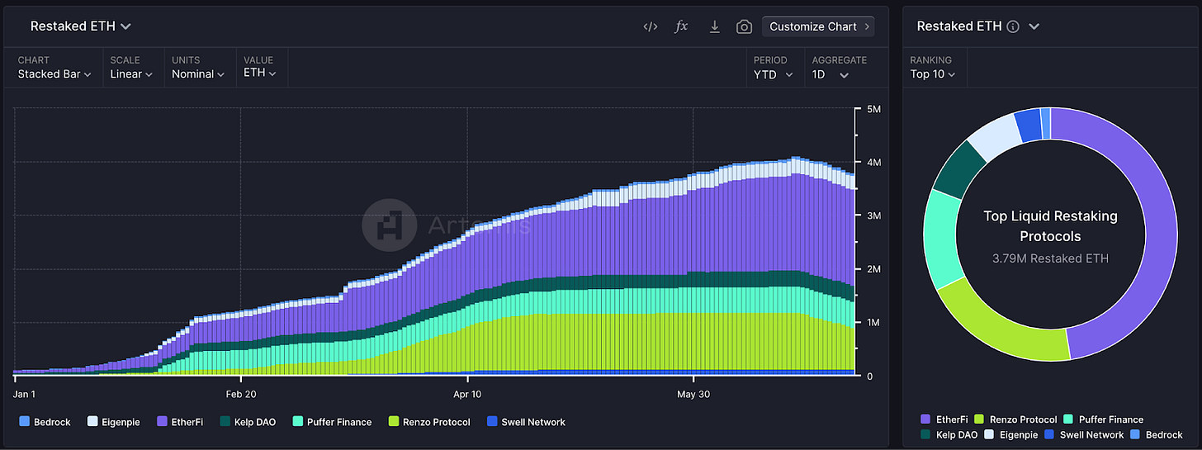
Task: Toggle Swell Network in bar chart legend
Action: (526, 422)
